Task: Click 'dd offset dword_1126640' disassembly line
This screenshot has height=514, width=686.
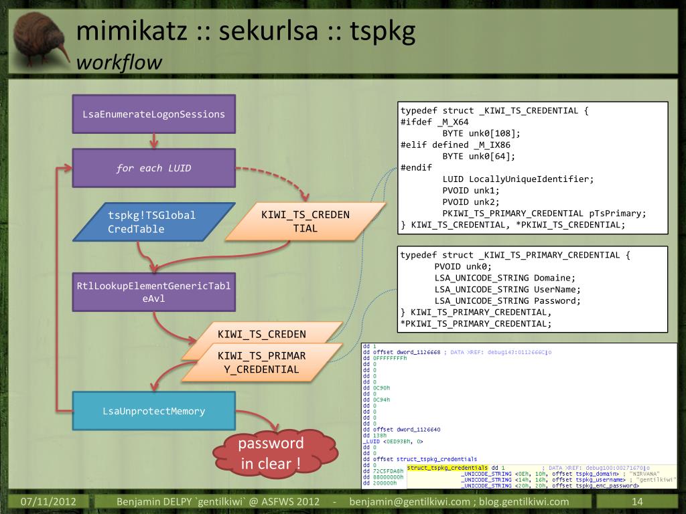Action: [x=402, y=429]
